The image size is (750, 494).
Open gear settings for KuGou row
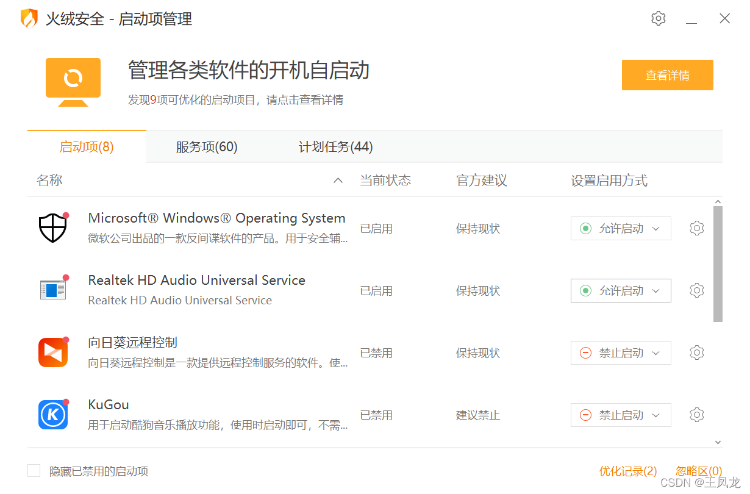(697, 415)
